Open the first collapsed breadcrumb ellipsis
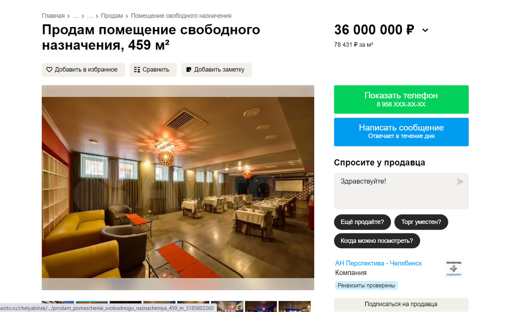Viewport: 515px width, 312px height. [76, 16]
